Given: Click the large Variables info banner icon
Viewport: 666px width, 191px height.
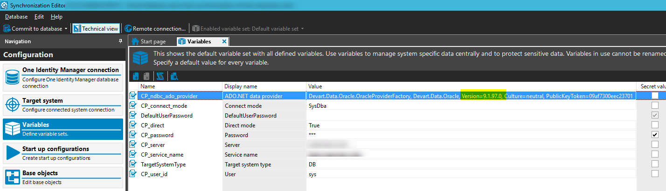Looking at the screenshot, I should (140, 58).
